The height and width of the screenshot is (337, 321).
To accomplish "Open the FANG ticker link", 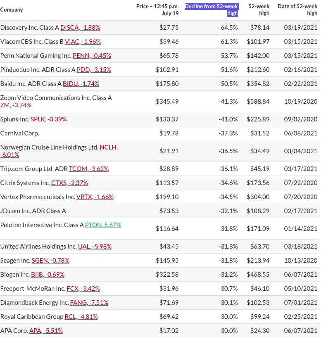I will [89, 303].
